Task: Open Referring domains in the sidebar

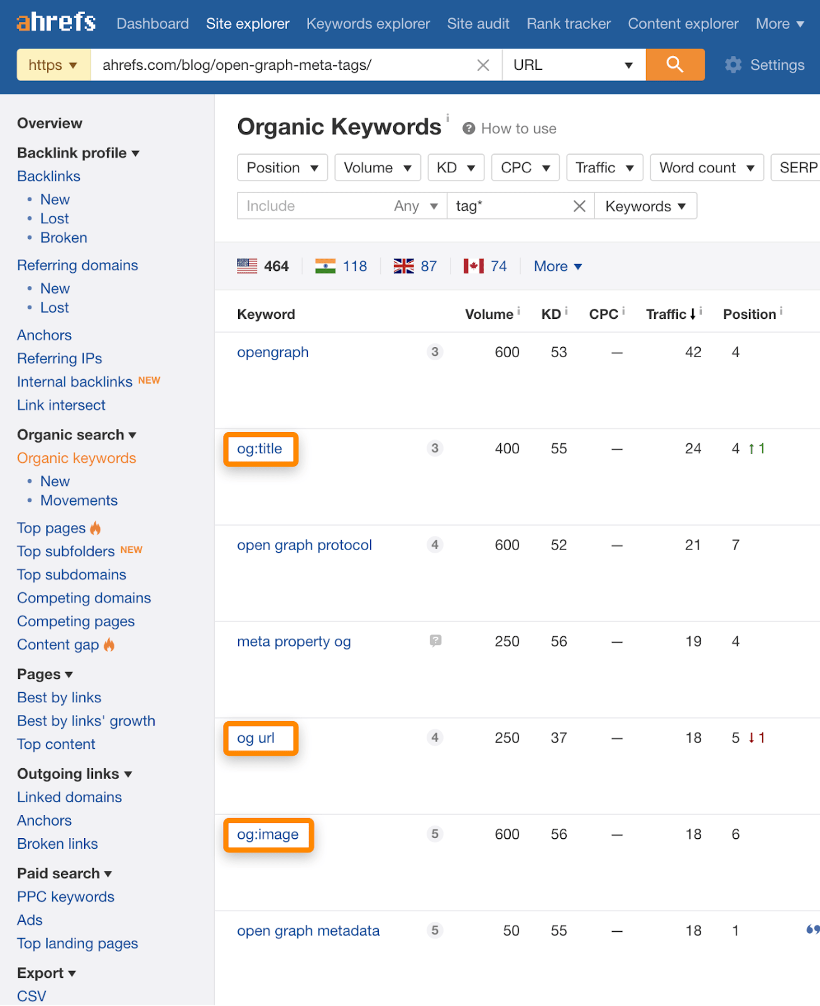Action: click(x=77, y=265)
